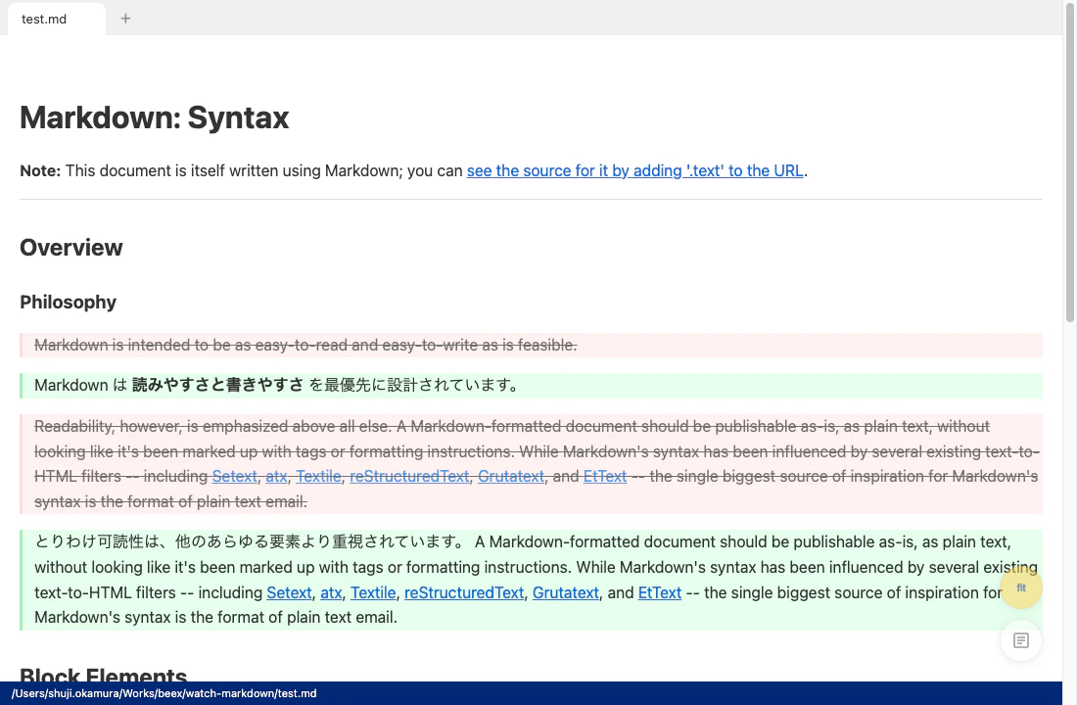The height and width of the screenshot is (705, 1077).
Task: Click the bold Japanese text 読みやすさと書きやすさ
Action: [217, 385]
